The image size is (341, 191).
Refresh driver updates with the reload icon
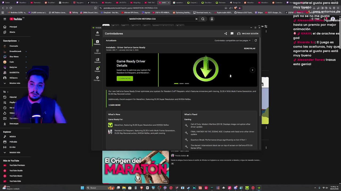256,41
